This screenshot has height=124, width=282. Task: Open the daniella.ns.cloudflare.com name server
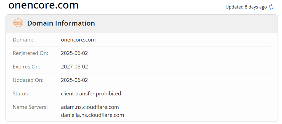tap(92, 115)
